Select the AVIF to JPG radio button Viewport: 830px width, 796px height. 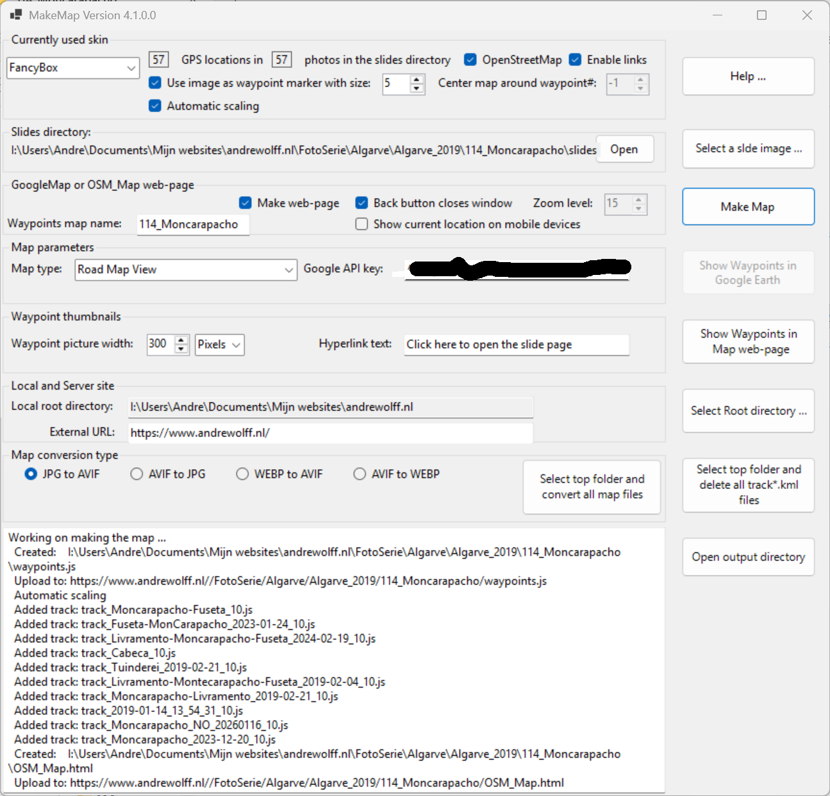point(137,474)
